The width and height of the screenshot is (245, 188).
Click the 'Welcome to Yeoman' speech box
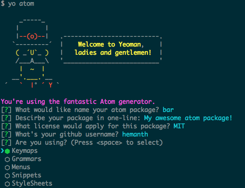coord(111,49)
